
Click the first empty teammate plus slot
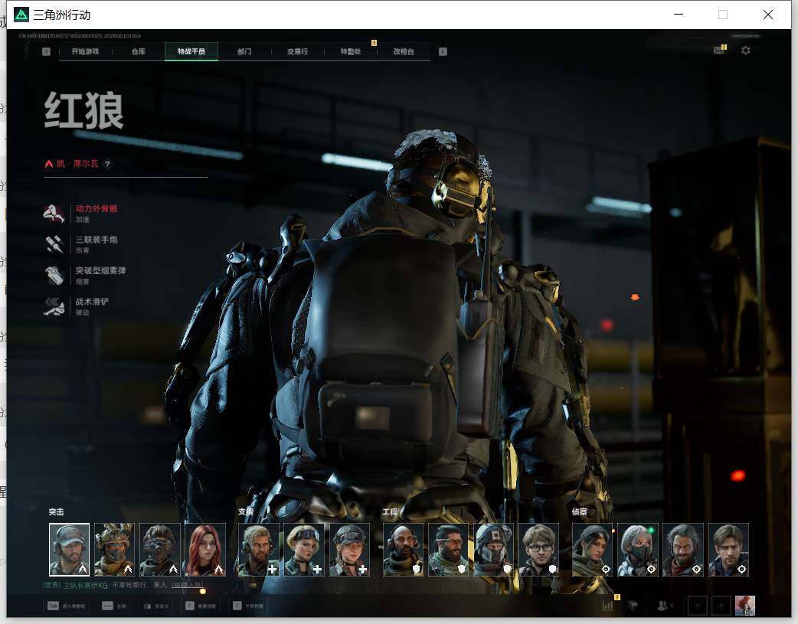697,606
